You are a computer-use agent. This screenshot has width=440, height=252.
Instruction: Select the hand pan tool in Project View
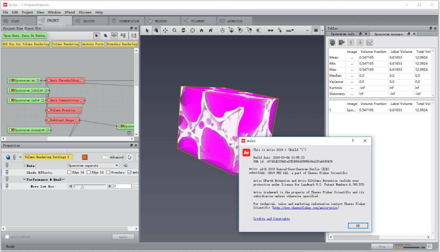(105, 35)
